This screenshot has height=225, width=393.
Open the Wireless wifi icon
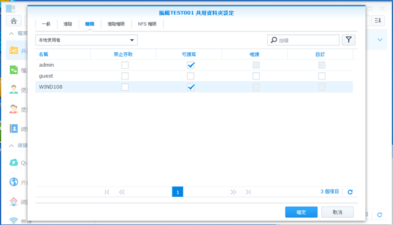pos(14,220)
